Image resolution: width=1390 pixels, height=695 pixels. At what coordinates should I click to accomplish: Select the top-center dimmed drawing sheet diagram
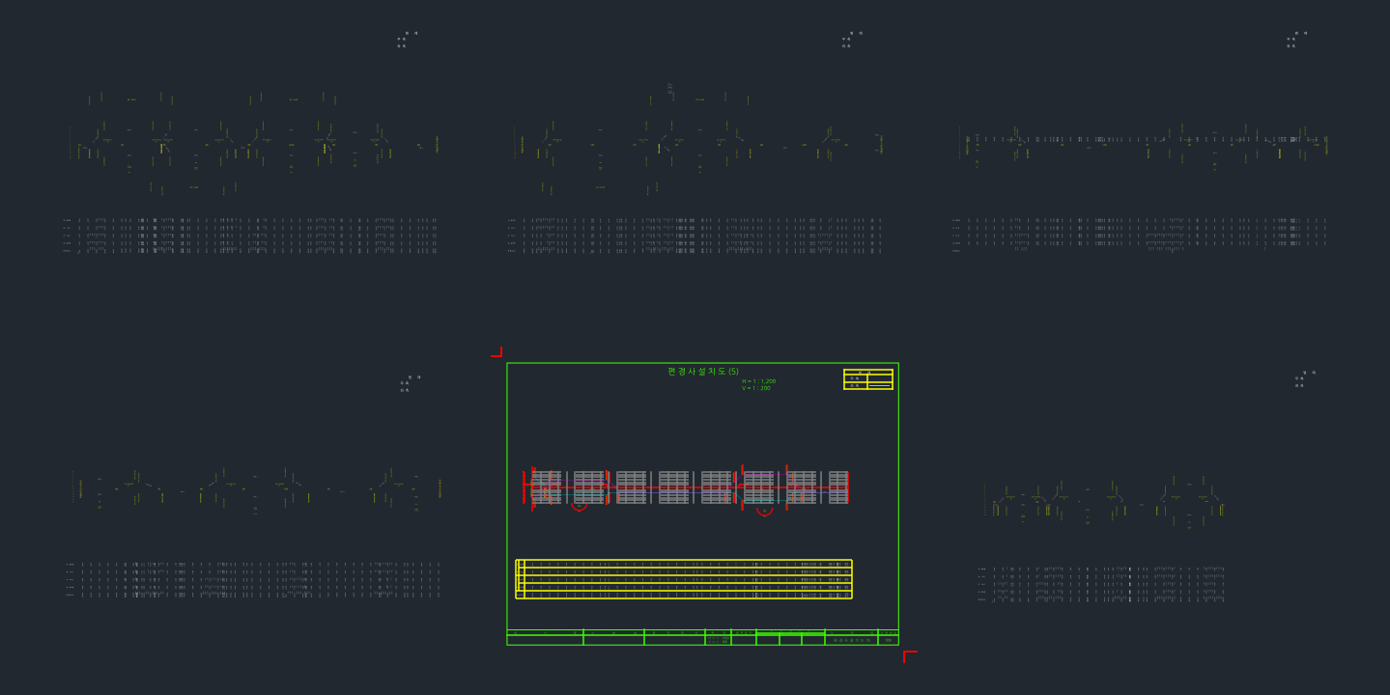pos(697,143)
